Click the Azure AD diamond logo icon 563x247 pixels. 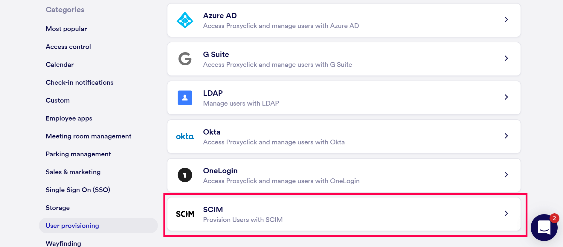(185, 20)
